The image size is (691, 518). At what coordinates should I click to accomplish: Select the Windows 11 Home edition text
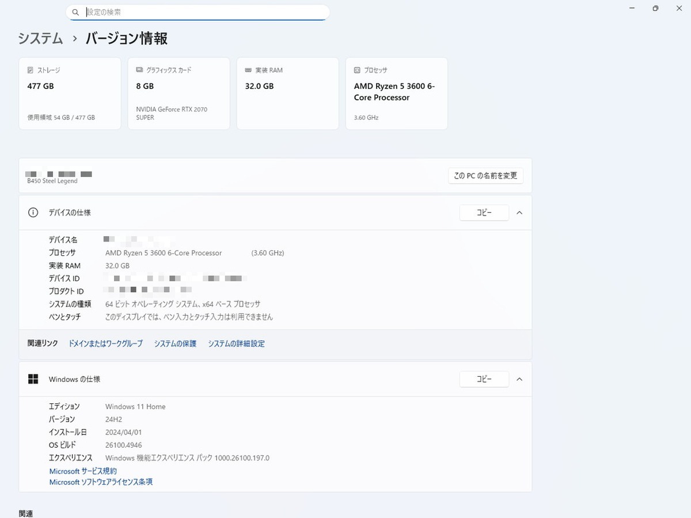point(135,407)
